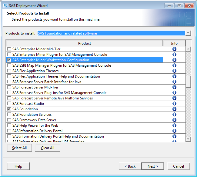The image size is (197, 177).
Task: Enable Forecast Server Remote Java Platform Services
Action: coord(9,98)
